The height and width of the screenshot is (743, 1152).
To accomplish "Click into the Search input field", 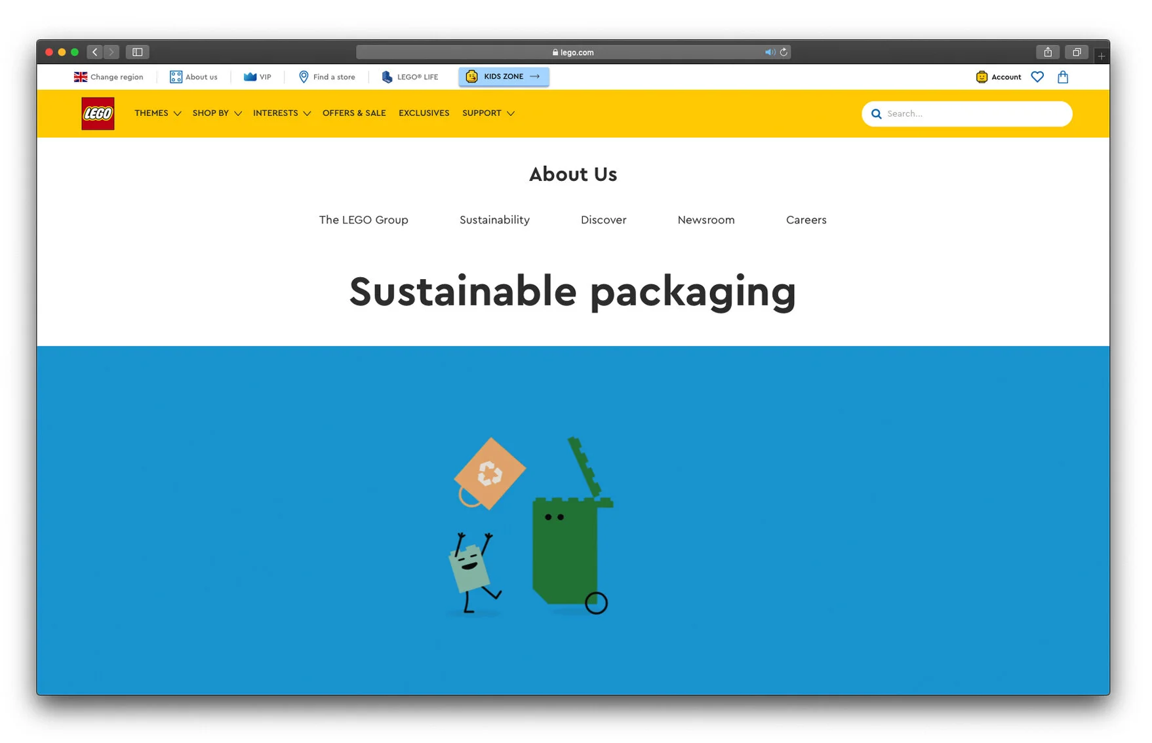I will [967, 114].
